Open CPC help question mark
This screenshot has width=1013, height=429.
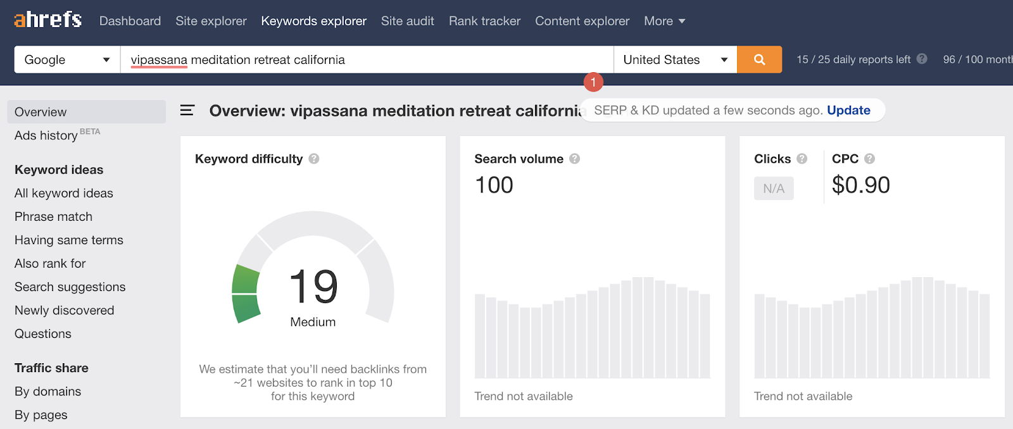[x=869, y=159]
